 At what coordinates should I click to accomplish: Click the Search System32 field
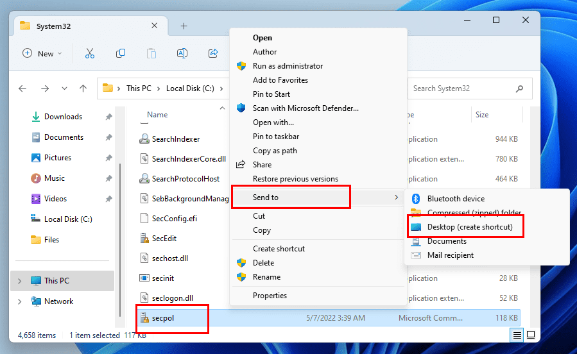point(470,88)
